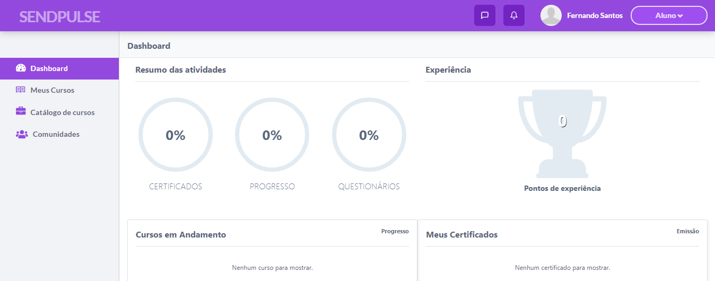This screenshot has width=715, height=281.
Task: Click the CERTIFICADOS label
Action: 176,187
